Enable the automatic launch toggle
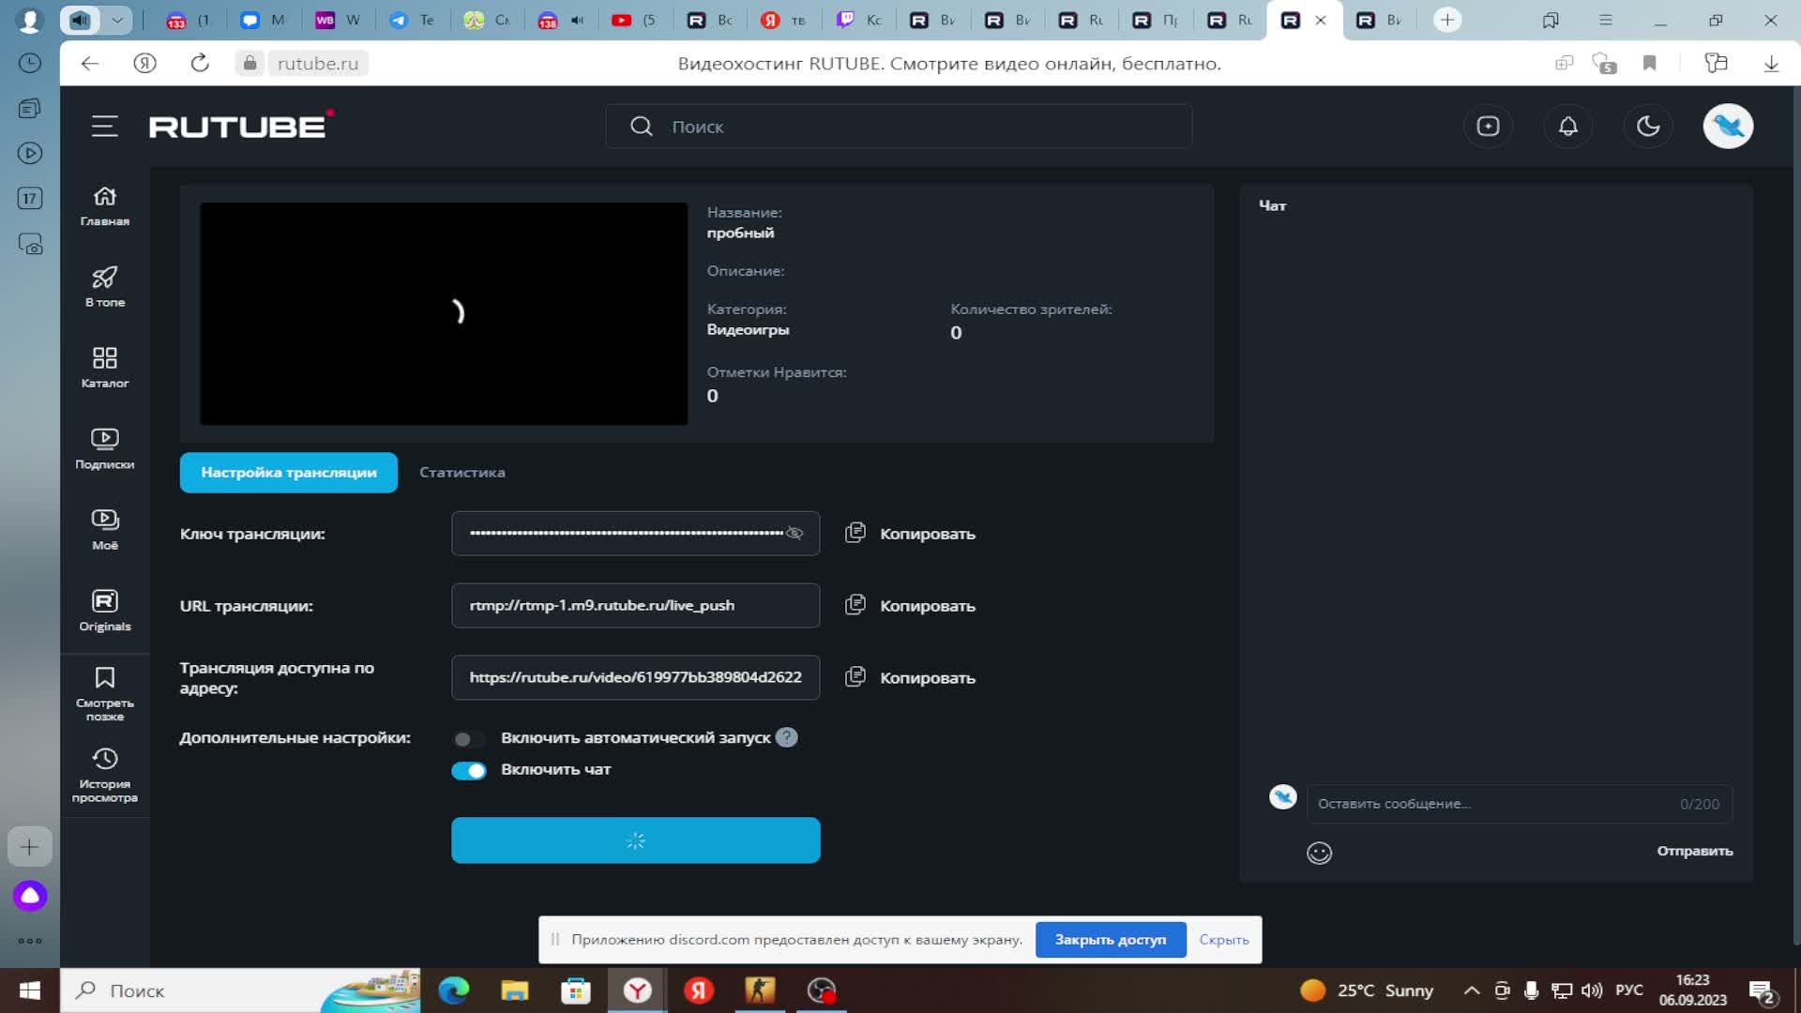The height and width of the screenshot is (1013, 1801). pos(468,739)
